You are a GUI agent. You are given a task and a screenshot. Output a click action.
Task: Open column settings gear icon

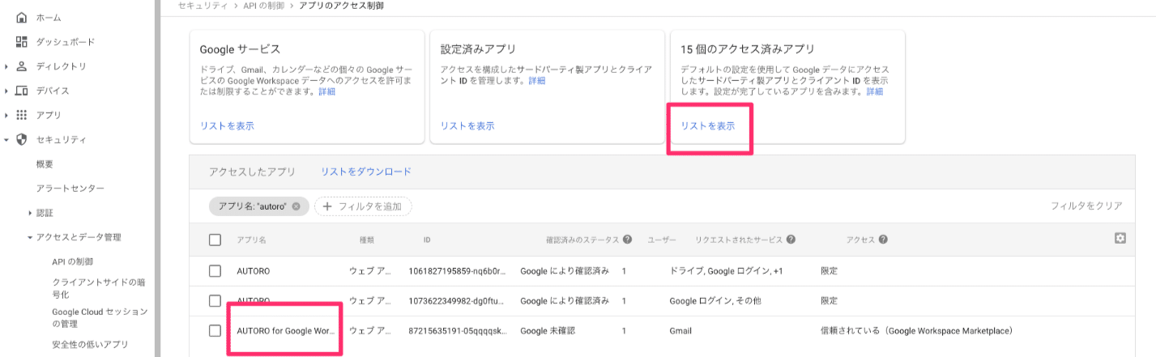click(1120, 238)
